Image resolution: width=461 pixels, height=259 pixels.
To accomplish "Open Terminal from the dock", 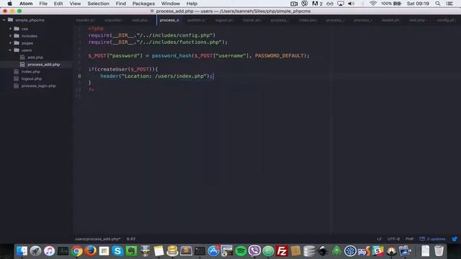I will click(x=200, y=251).
